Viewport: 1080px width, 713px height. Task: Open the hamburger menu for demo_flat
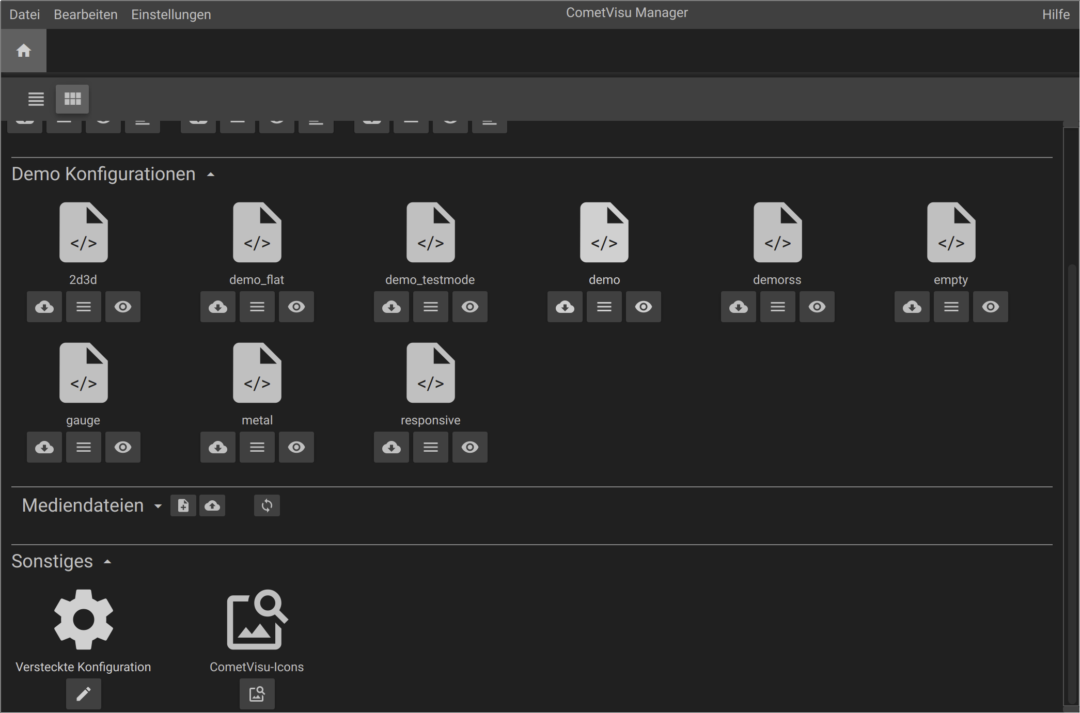[257, 307]
